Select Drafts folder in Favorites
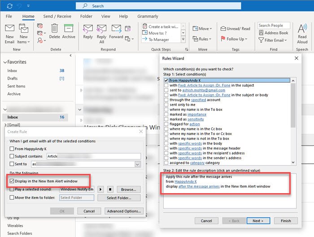314x237 pixels. click(13, 78)
